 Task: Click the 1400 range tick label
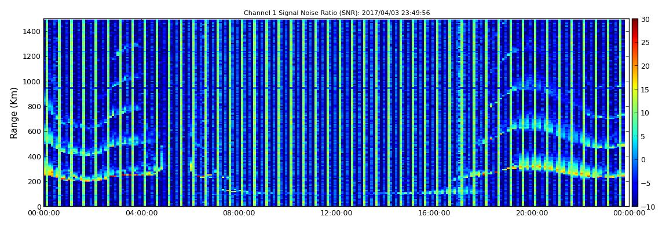point(32,31)
